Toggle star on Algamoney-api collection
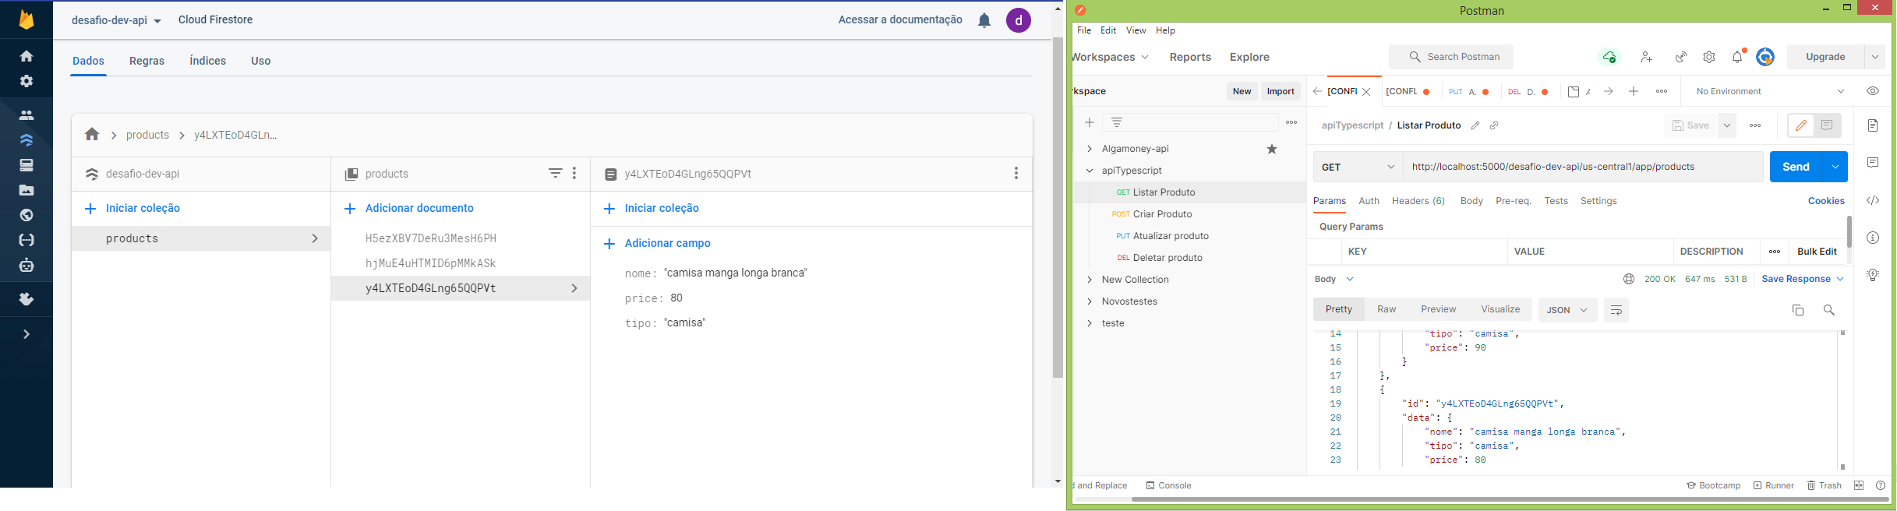This screenshot has width=1897, height=511. pos(1272,149)
